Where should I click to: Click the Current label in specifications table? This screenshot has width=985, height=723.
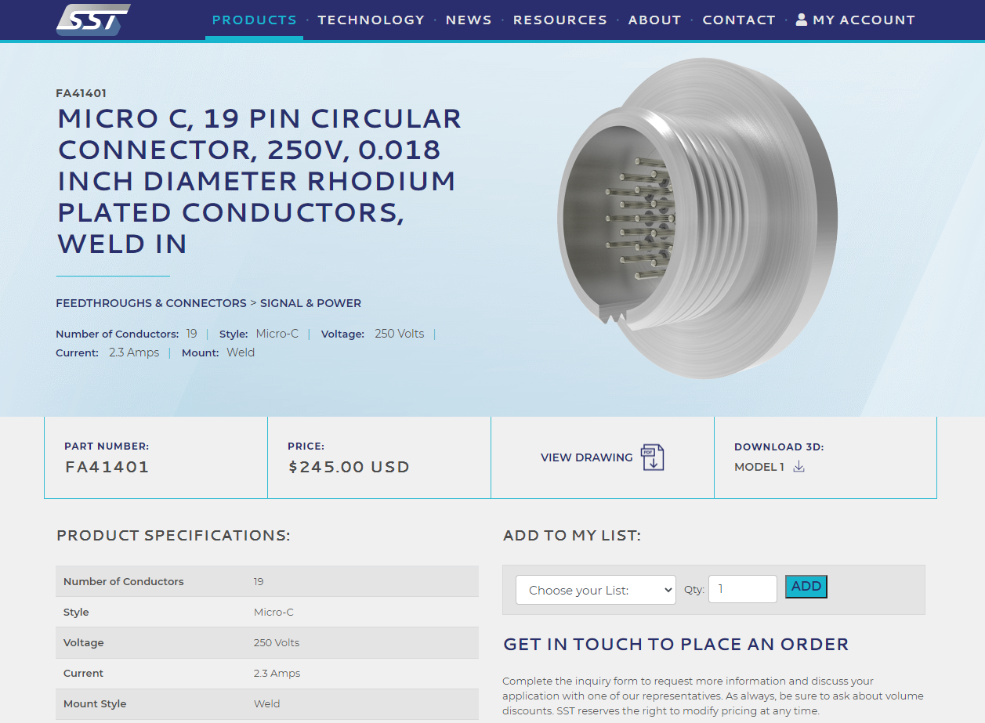(83, 673)
